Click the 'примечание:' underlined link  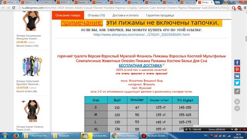coord(82,23)
